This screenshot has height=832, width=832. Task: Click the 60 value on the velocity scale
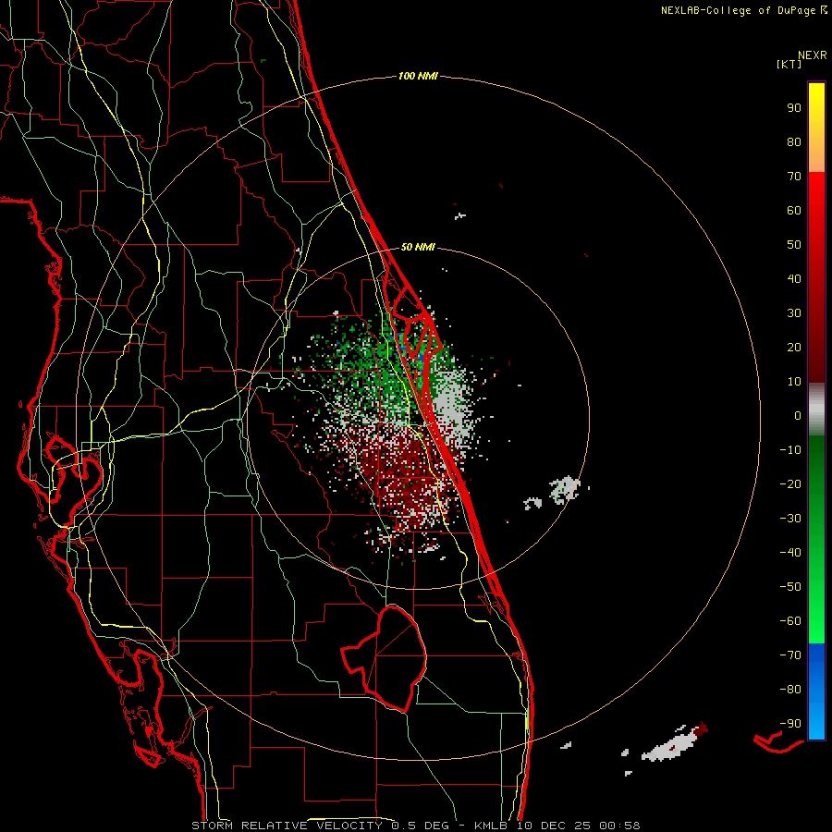click(794, 210)
